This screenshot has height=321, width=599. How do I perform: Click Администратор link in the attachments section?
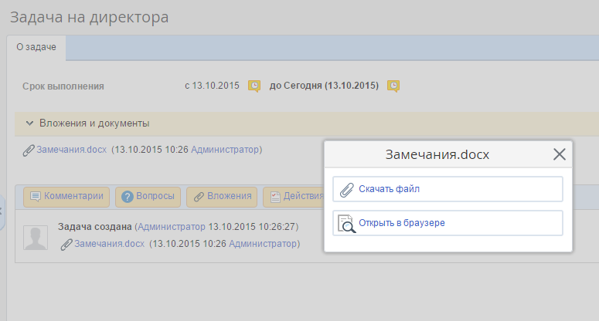225,150
